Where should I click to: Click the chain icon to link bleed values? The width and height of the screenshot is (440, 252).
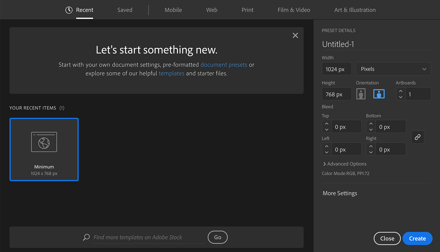coord(417,137)
